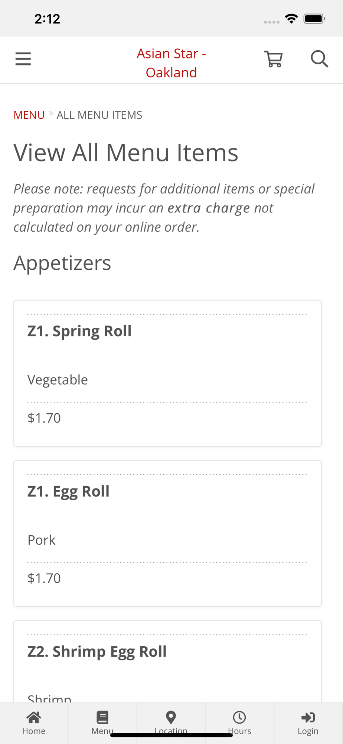
Task: Select the Z1. Egg Roll item
Action: tap(68, 491)
